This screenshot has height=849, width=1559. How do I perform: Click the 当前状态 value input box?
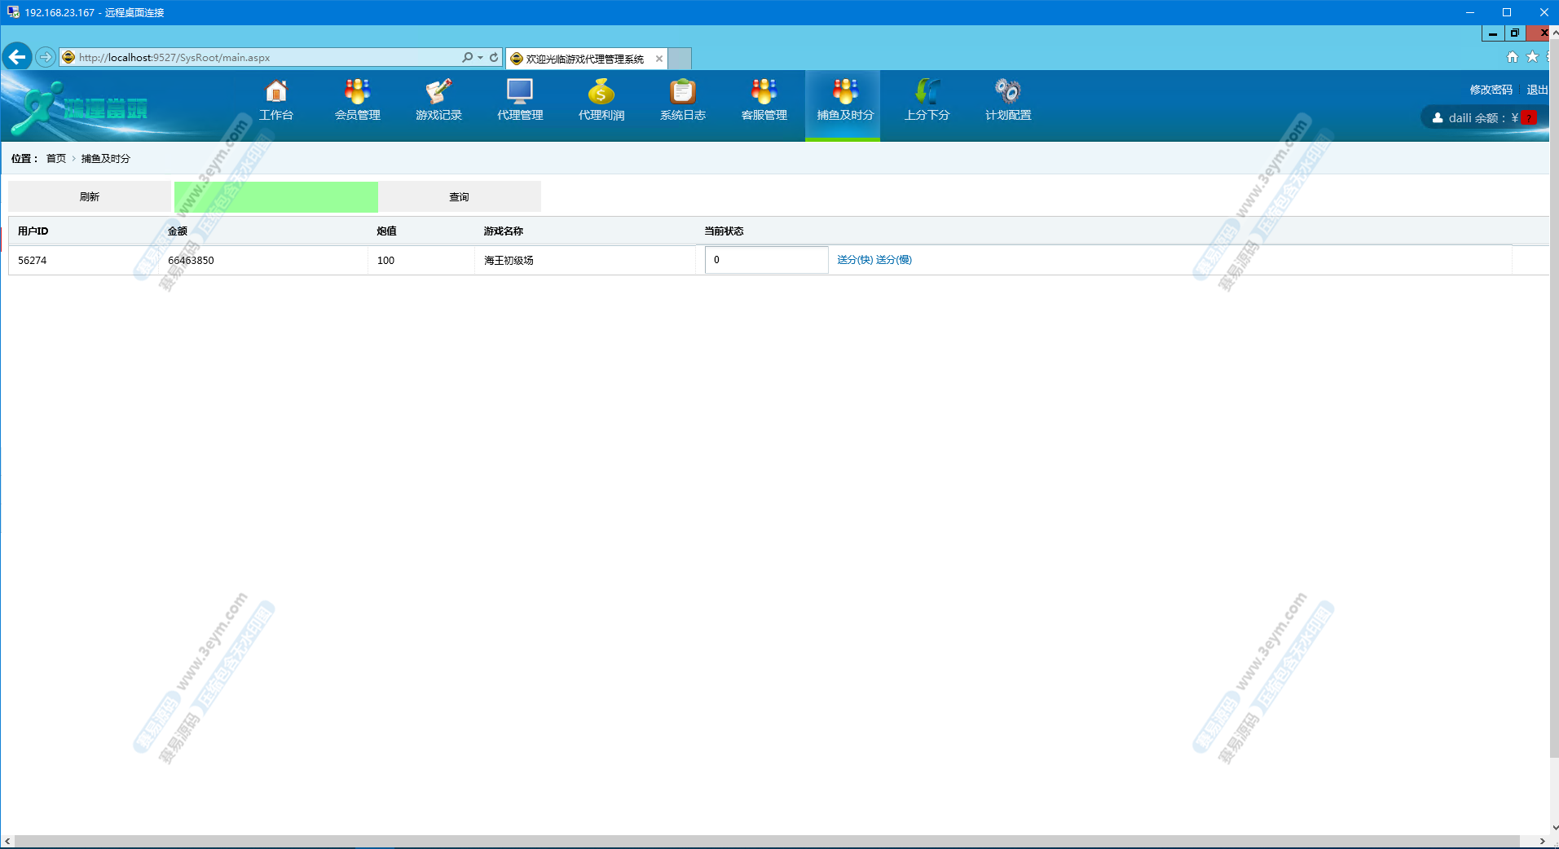(x=766, y=260)
